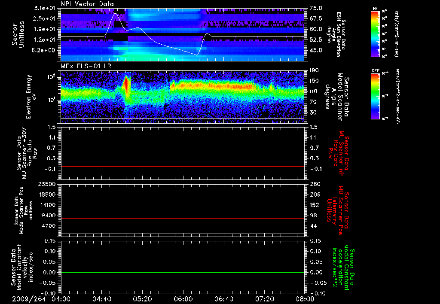Click the '152' telemetry tick label
Image resolution: width=440 pixels, height=304 pixels.
click(315, 205)
